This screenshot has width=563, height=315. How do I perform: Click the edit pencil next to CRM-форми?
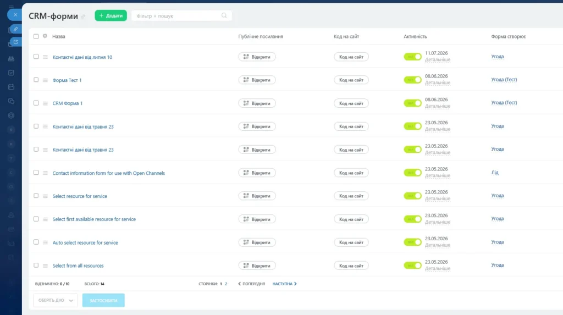point(84,16)
